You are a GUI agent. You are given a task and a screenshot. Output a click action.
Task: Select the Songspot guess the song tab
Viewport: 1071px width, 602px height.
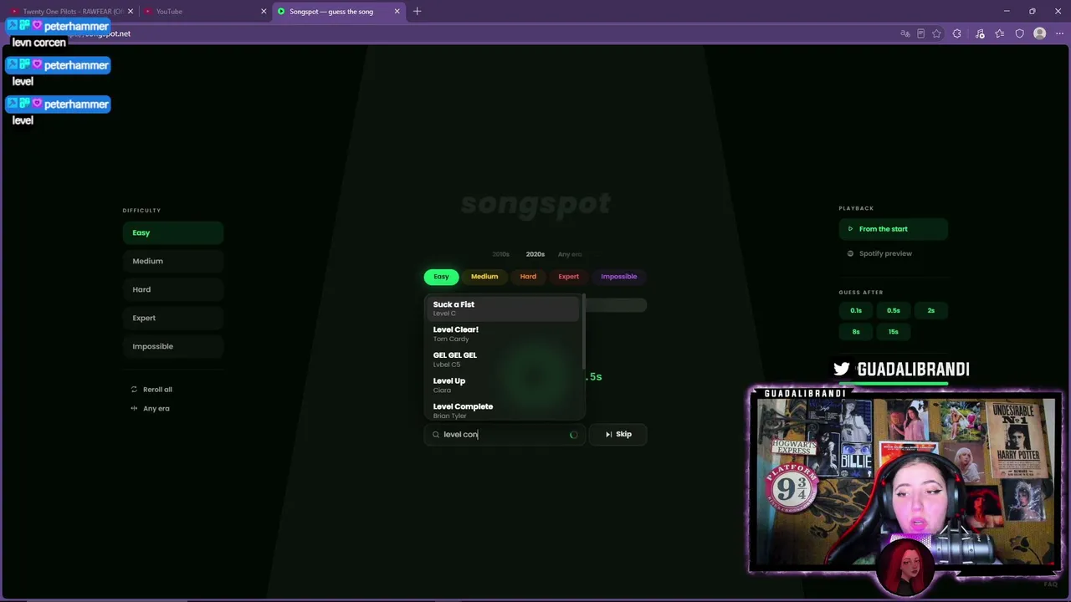point(338,12)
